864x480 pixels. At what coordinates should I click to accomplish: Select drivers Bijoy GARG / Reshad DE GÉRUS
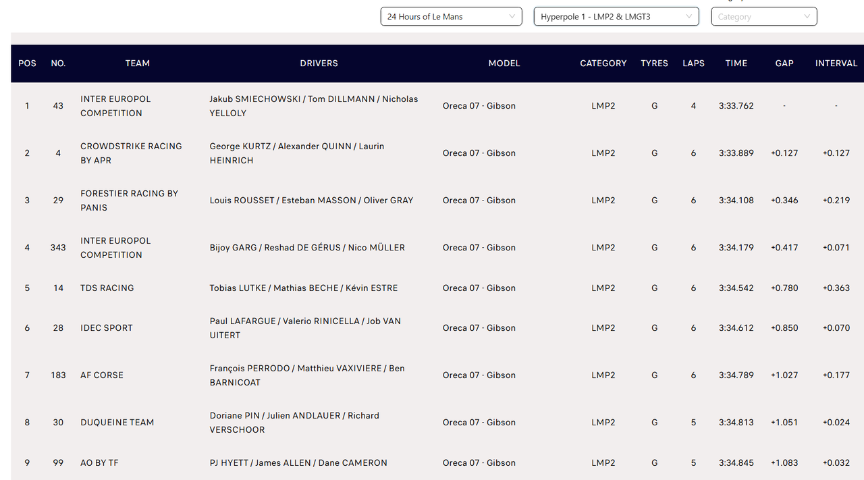click(275, 248)
